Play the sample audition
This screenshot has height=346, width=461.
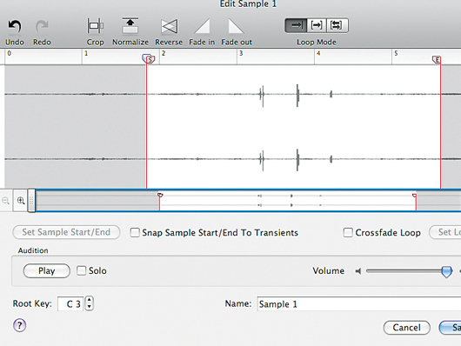(46, 270)
